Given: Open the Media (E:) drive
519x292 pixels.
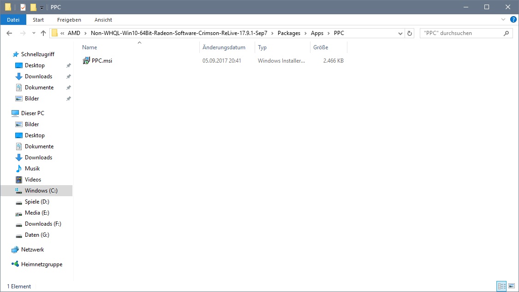Looking at the screenshot, I should click(x=37, y=213).
